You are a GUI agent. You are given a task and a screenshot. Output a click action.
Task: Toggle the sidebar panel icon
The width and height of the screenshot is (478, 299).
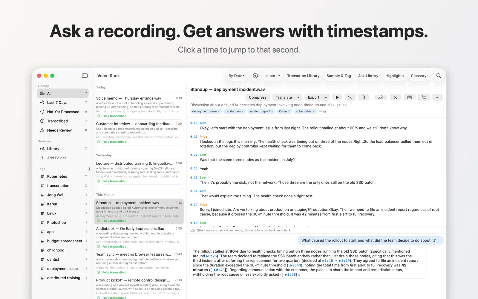tap(85, 76)
